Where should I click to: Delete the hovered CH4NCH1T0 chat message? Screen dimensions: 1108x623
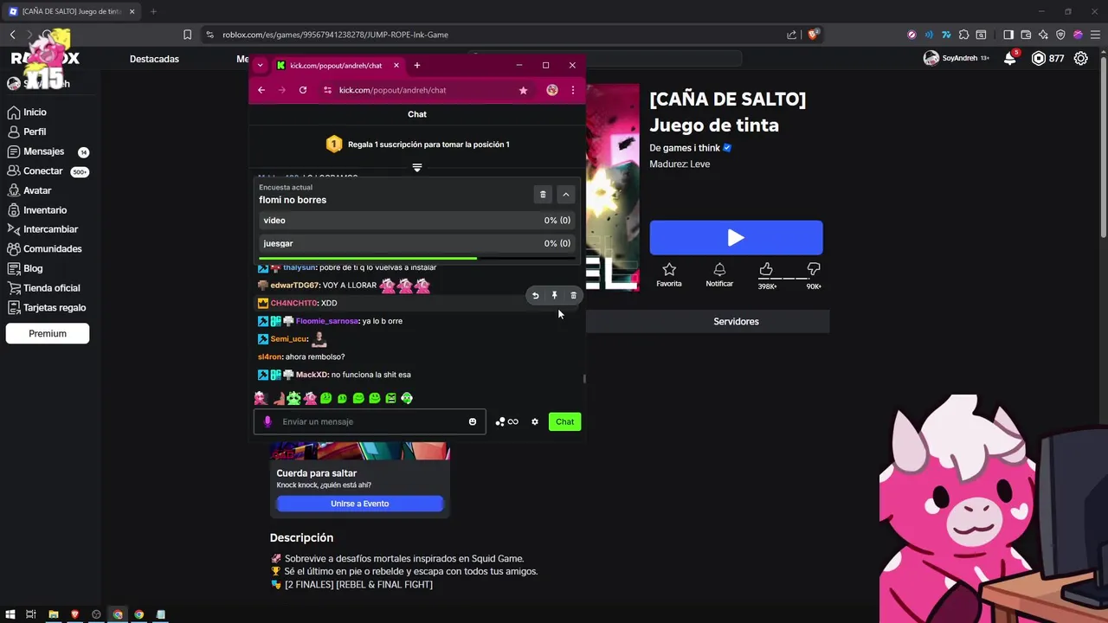[x=573, y=296]
